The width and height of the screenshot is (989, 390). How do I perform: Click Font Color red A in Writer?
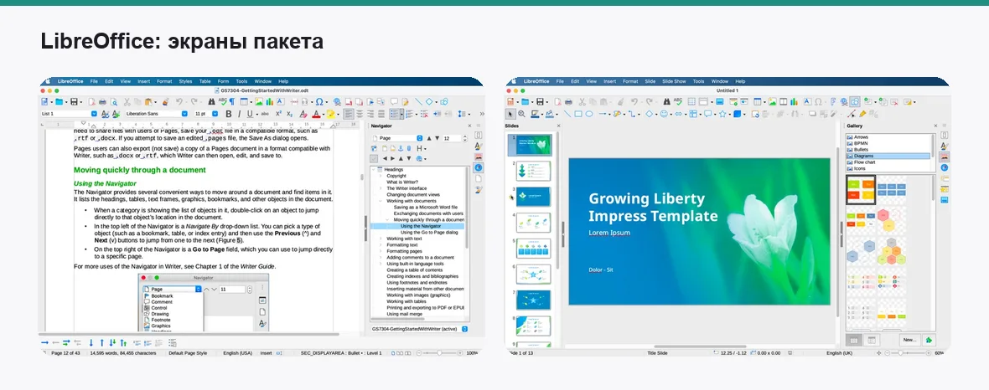click(316, 114)
